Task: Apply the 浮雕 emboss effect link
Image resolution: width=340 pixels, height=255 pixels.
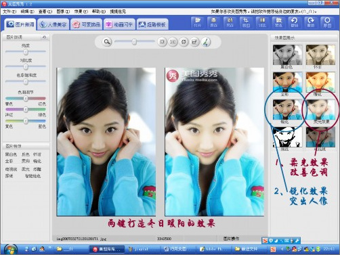Action: click(37, 169)
